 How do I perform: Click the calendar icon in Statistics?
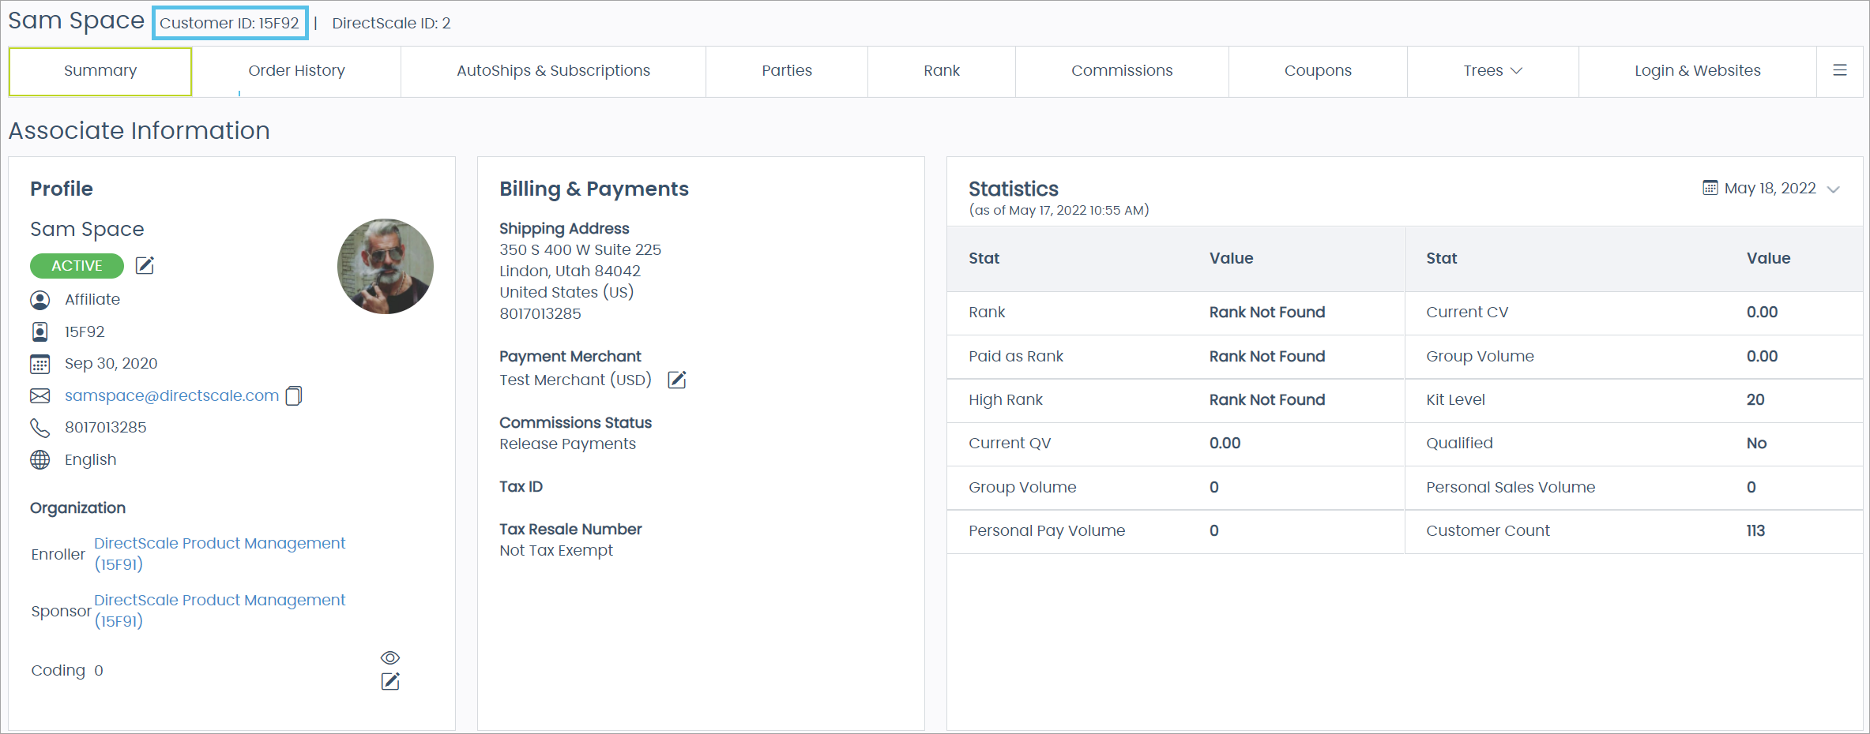tap(1710, 189)
